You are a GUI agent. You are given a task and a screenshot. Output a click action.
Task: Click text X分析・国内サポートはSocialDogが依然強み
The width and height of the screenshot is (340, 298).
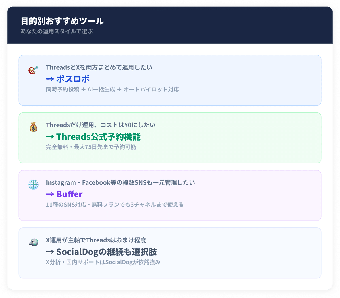pyautogui.click(x=103, y=262)
